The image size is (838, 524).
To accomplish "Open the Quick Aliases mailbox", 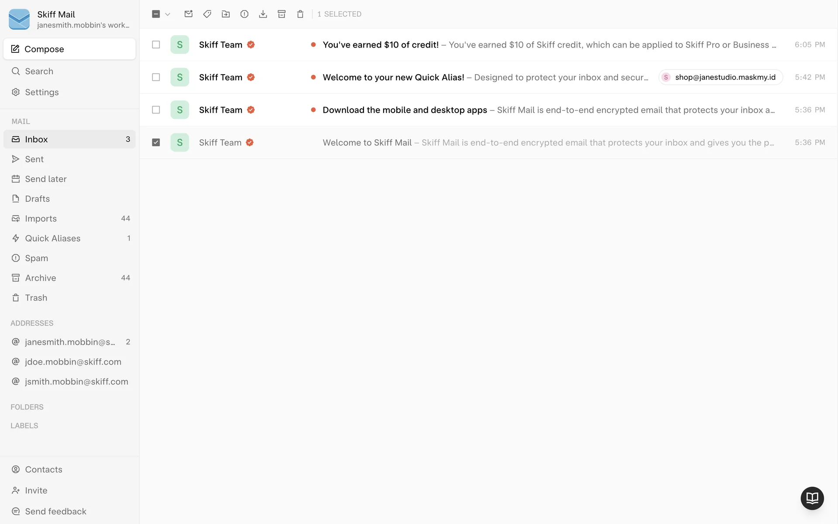I will click(53, 238).
